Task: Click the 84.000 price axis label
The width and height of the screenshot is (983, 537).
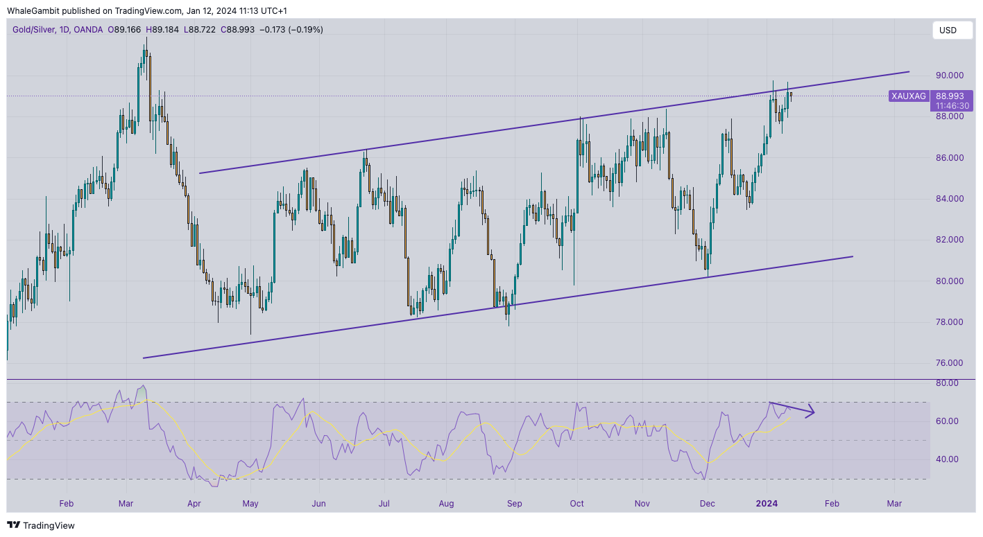Action: tap(949, 199)
